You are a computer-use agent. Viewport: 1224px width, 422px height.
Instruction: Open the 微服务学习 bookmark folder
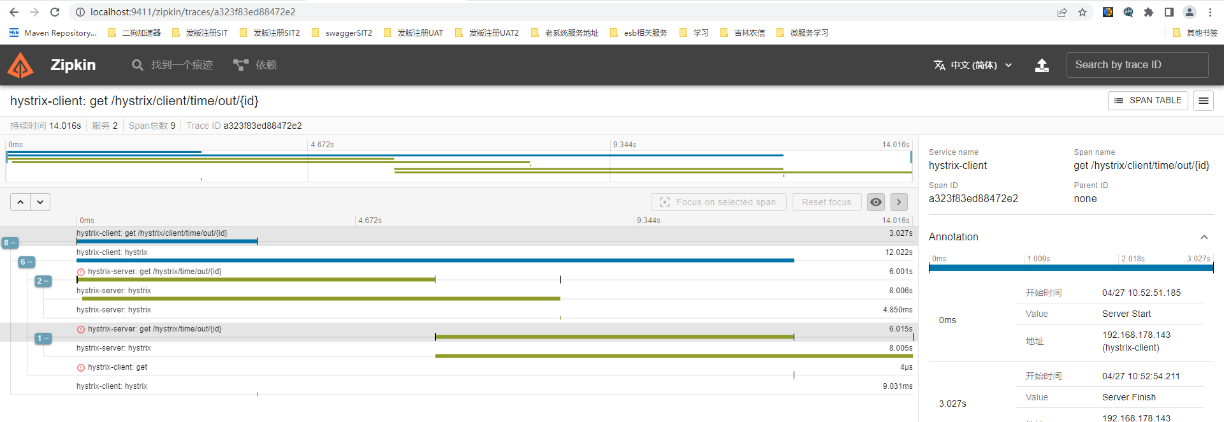point(802,33)
